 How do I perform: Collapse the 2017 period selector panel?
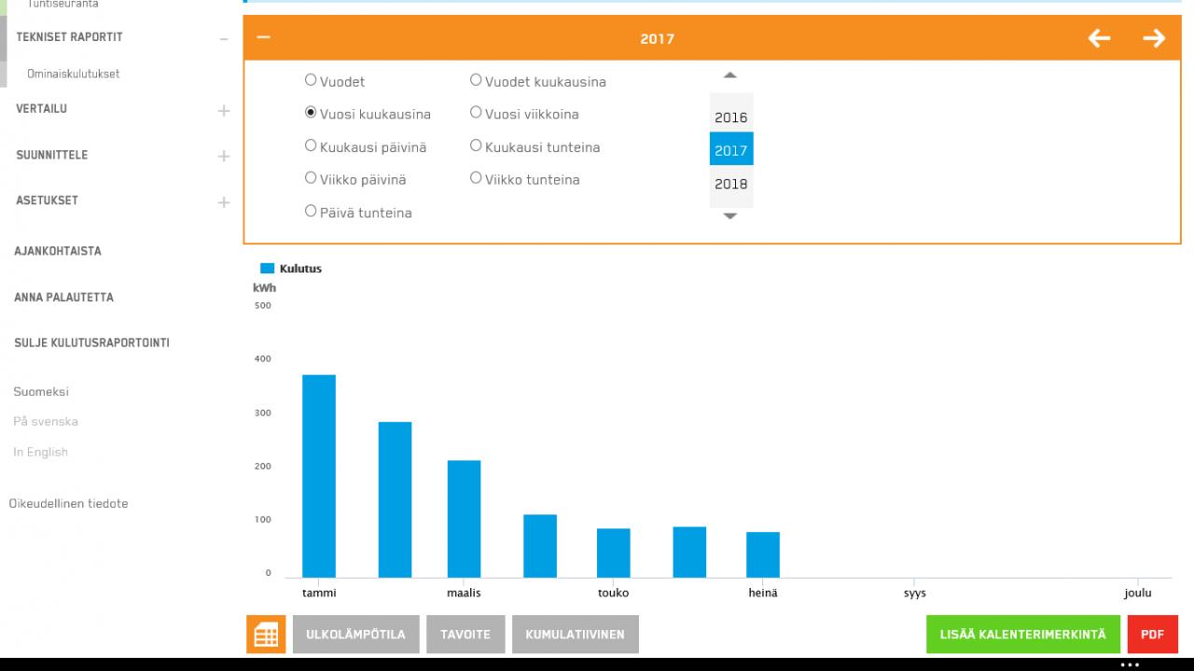pyautogui.click(x=263, y=38)
